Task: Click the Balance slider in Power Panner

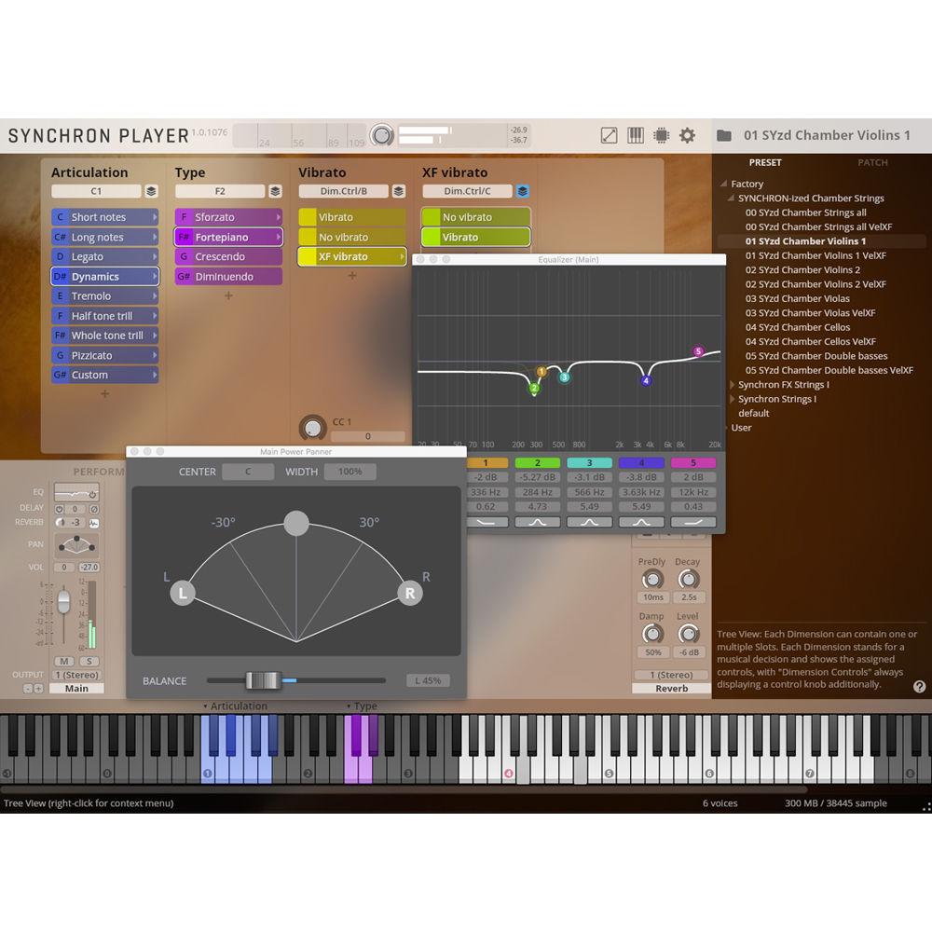Action: click(x=264, y=680)
